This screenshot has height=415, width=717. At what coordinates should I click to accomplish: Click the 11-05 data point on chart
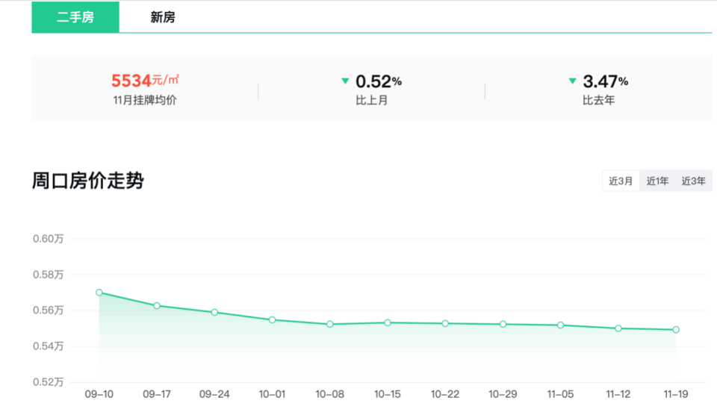click(560, 325)
